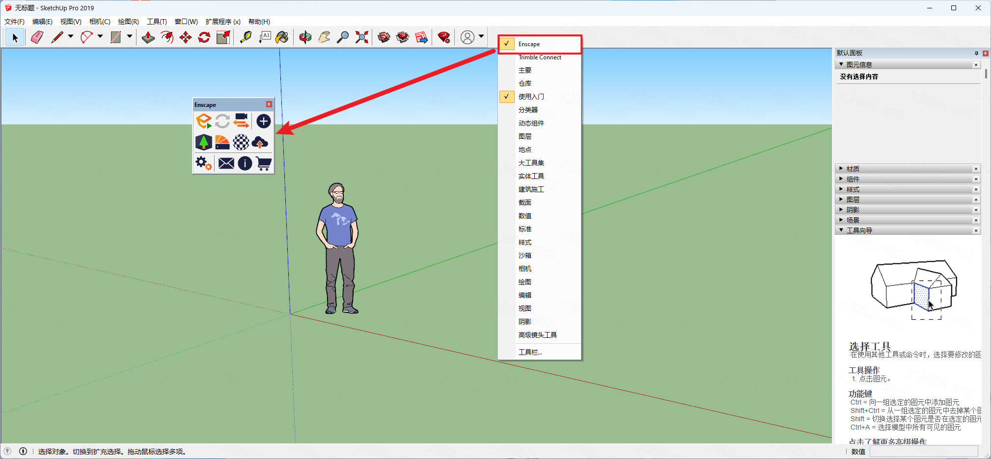
Task: Close the floating Enscape toolbar
Action: click(269, 104)
